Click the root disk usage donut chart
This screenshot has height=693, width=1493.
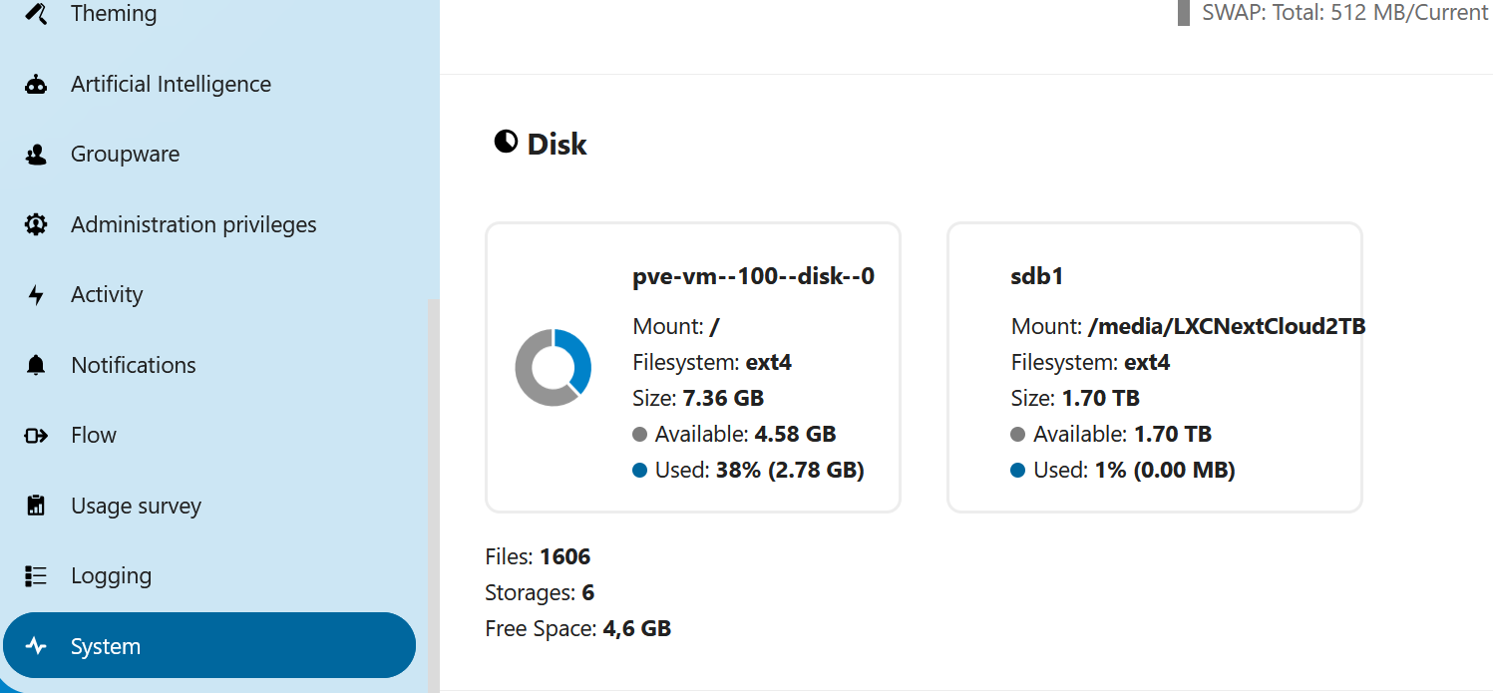tap(554, 367)
